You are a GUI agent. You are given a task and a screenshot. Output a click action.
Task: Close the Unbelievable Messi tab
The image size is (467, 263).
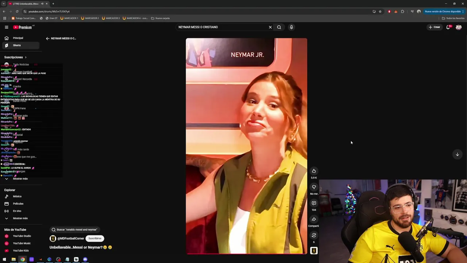pos(47,4)
